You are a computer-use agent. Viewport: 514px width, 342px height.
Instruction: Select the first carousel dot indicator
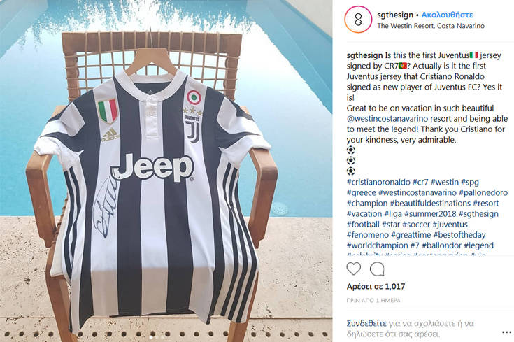point(151,337)
